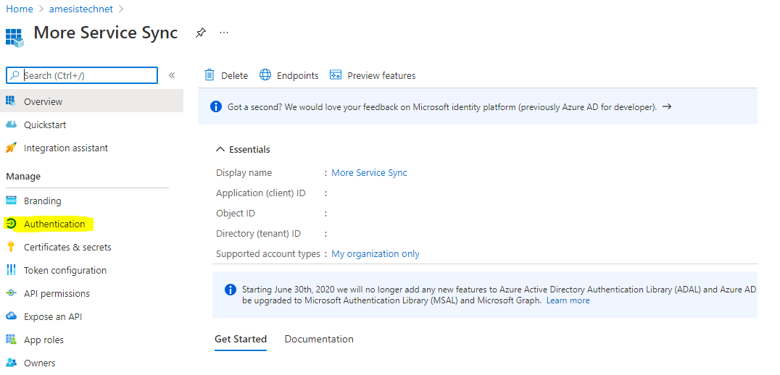Collapse the sidebar with double chevron
This screenshot has width=780, height=375.
(x=172, y=75)
